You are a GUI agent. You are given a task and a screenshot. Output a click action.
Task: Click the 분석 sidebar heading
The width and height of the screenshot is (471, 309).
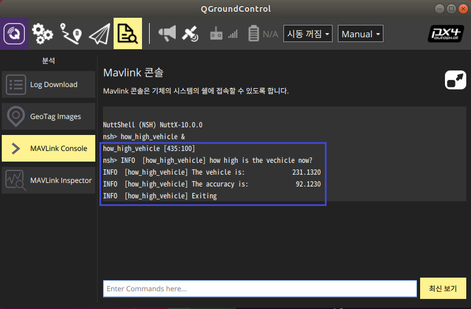[49, 60]
